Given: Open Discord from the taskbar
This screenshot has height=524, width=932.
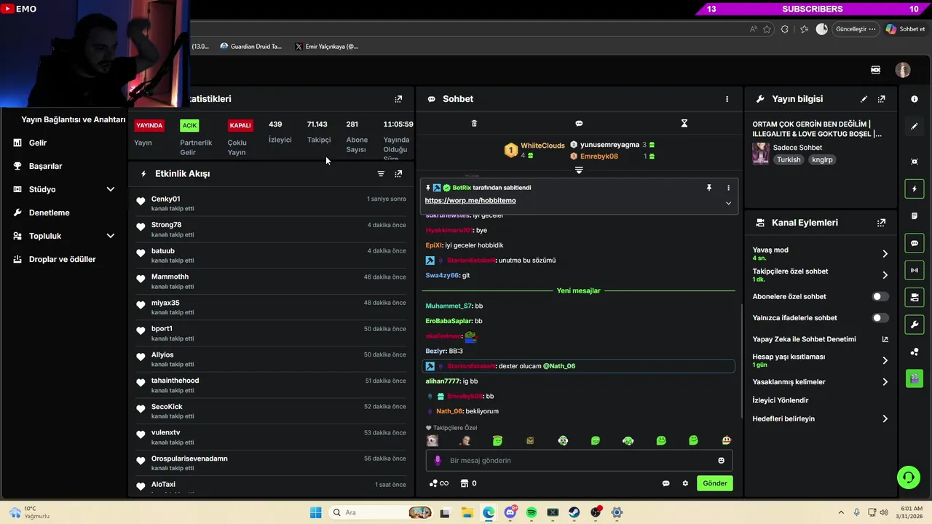Looking at the screenshot, I should [x=510, y=512].
